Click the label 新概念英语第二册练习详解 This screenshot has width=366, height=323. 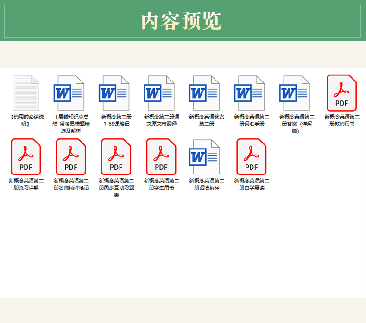click(x=26, y=184)
